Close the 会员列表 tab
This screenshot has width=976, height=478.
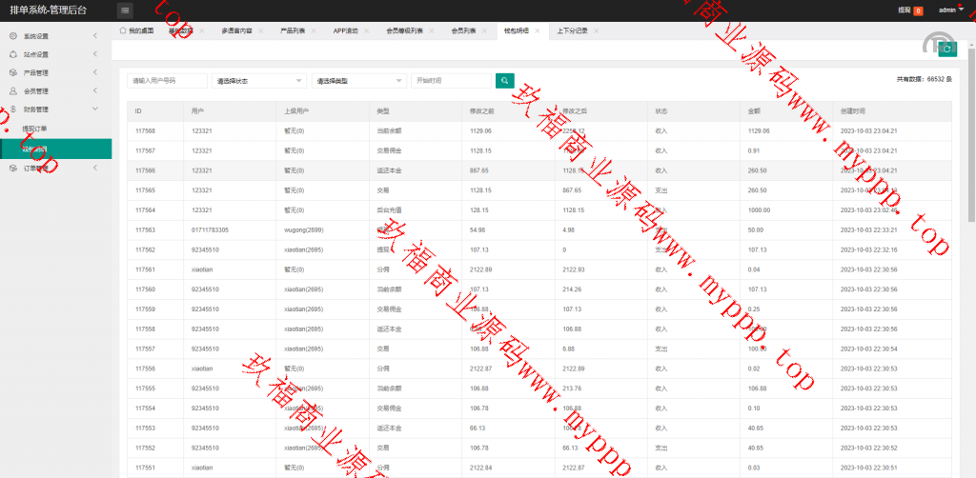click(x=485, y=30)
